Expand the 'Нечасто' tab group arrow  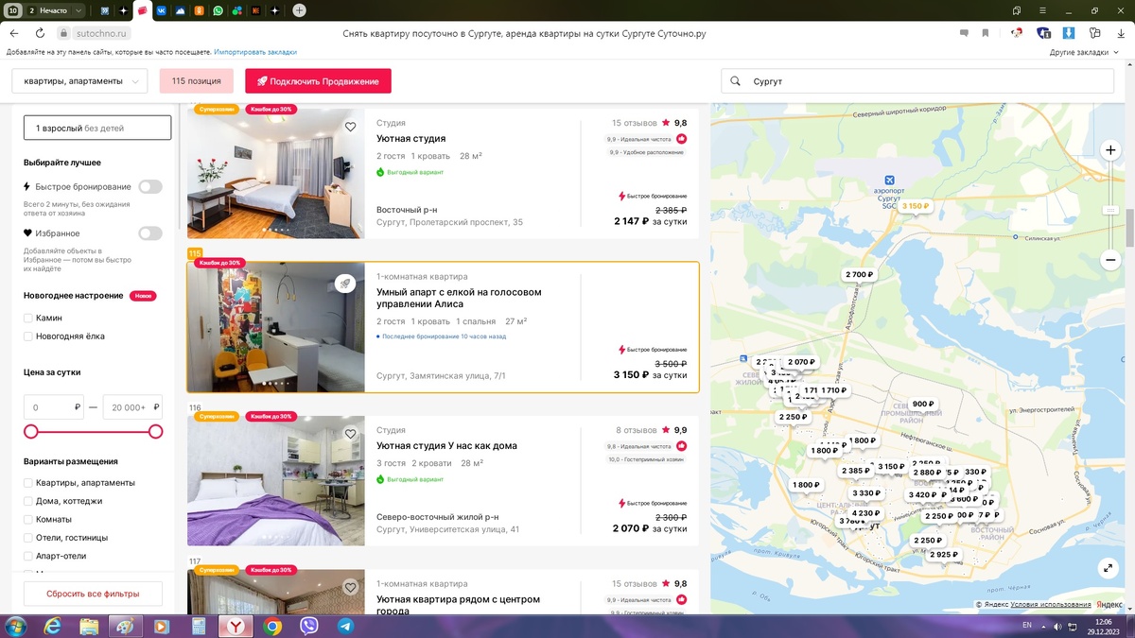[77, 10]
